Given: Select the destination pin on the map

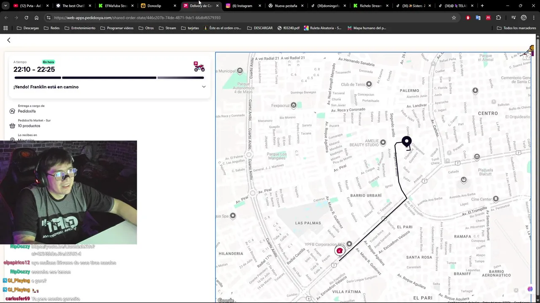Looking at the screenshot, I should click(406, 142).
